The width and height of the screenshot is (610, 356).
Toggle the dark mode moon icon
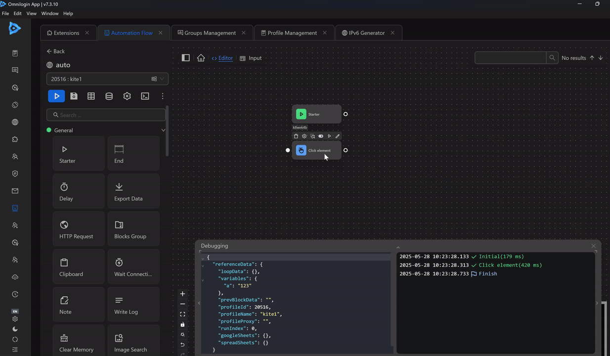click(15, 329)
